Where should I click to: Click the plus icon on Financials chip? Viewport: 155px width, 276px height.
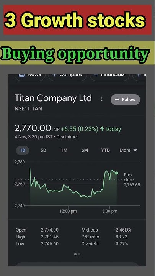(x=96, y=75)
